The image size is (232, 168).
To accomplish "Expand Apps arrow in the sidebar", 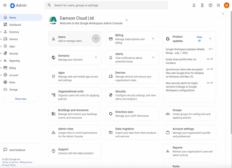I will coord(1,46).
